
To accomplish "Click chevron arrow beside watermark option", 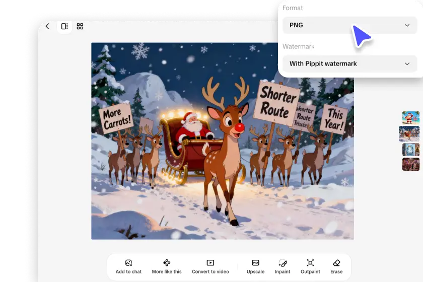I will click(x=407, y=64).
